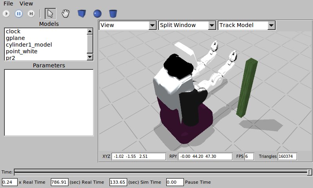Select cylinder1_model in the Models list

[29, 45]
